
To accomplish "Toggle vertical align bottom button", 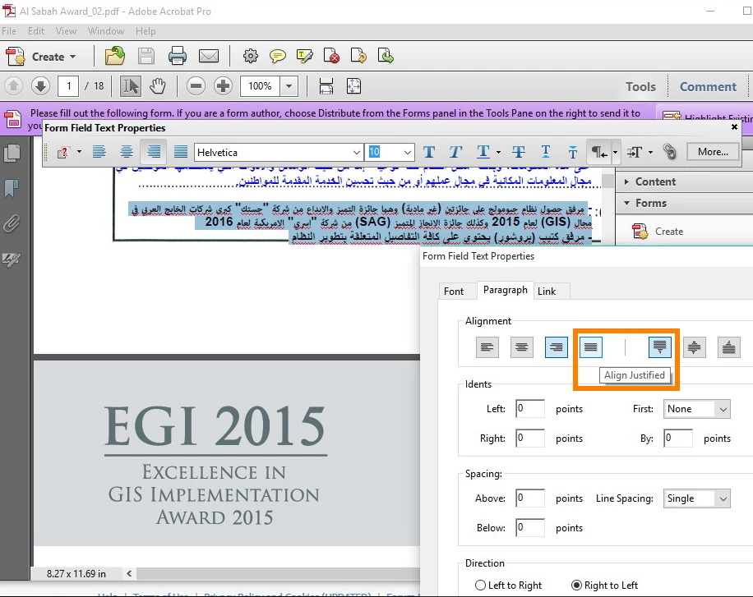I will tap(728, 347).
